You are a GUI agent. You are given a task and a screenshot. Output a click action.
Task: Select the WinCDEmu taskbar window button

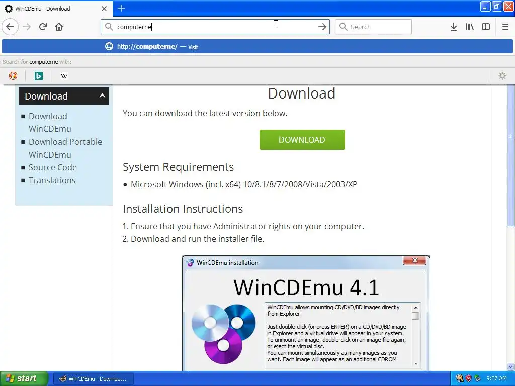(93, 379)
